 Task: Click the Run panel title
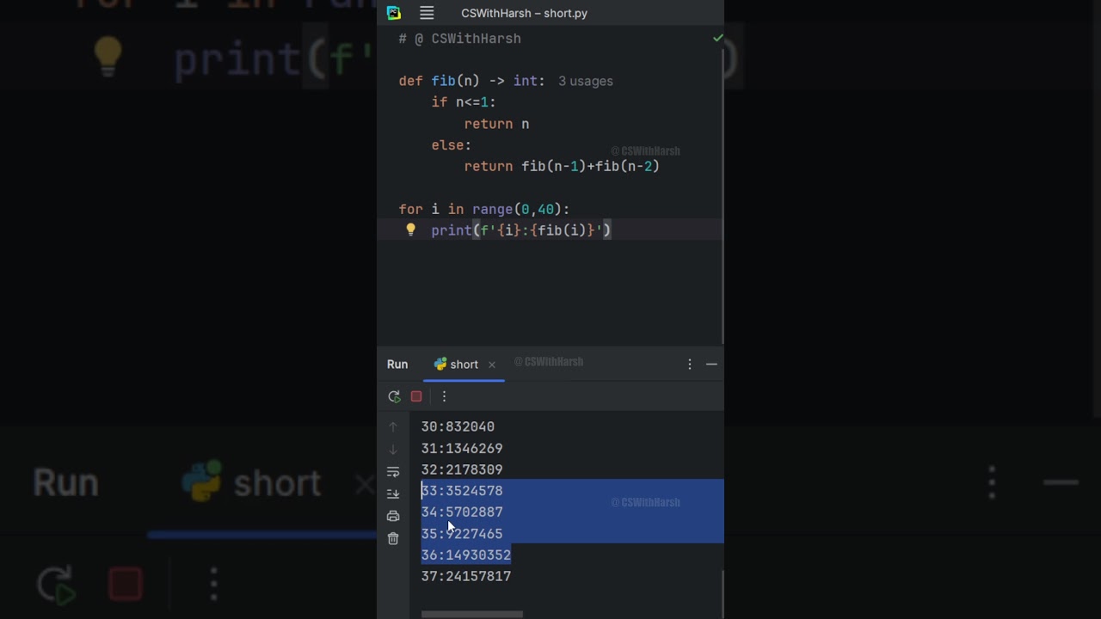click(x=397, y=365)
